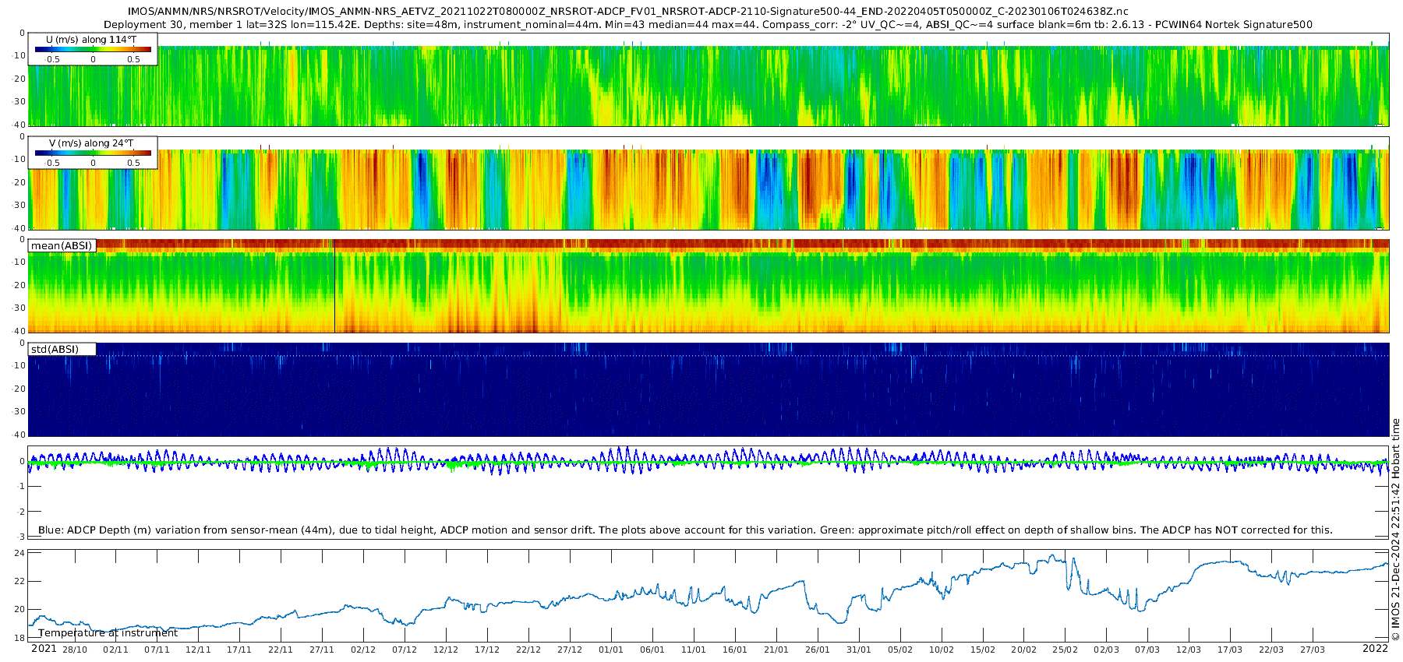Viewport: 1403px width, 662px height.
Task: Click the V velocity colorbar in the second panel
Action: (93, 153)
